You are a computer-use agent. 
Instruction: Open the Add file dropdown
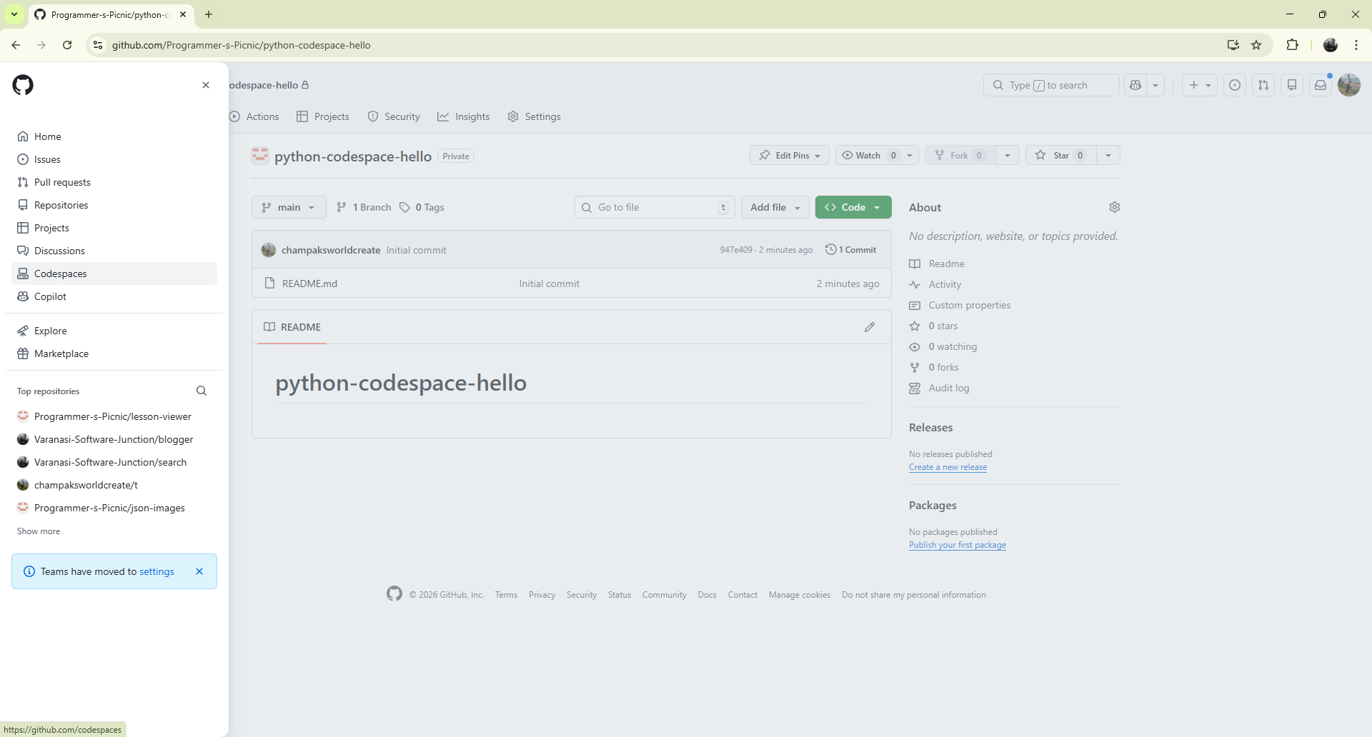[x=775, y=207]
